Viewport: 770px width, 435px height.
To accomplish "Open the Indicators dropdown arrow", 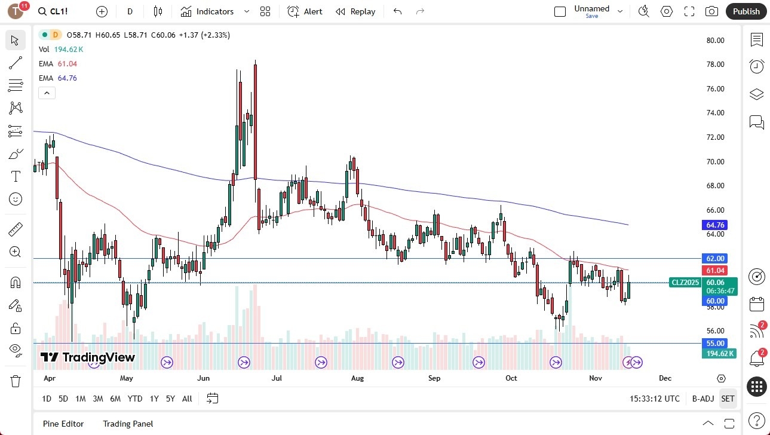I will pyautogui.click(x=246, y=11).
